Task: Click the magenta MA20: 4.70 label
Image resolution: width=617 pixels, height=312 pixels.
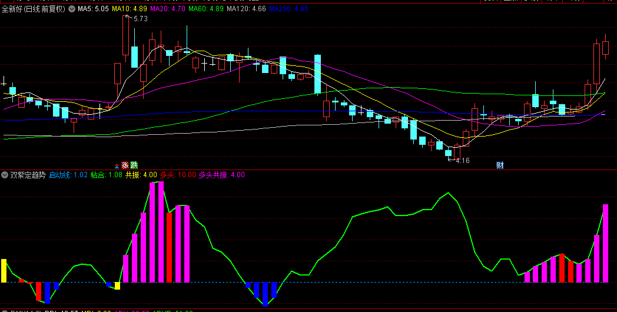Action: (x=168, y=9)
